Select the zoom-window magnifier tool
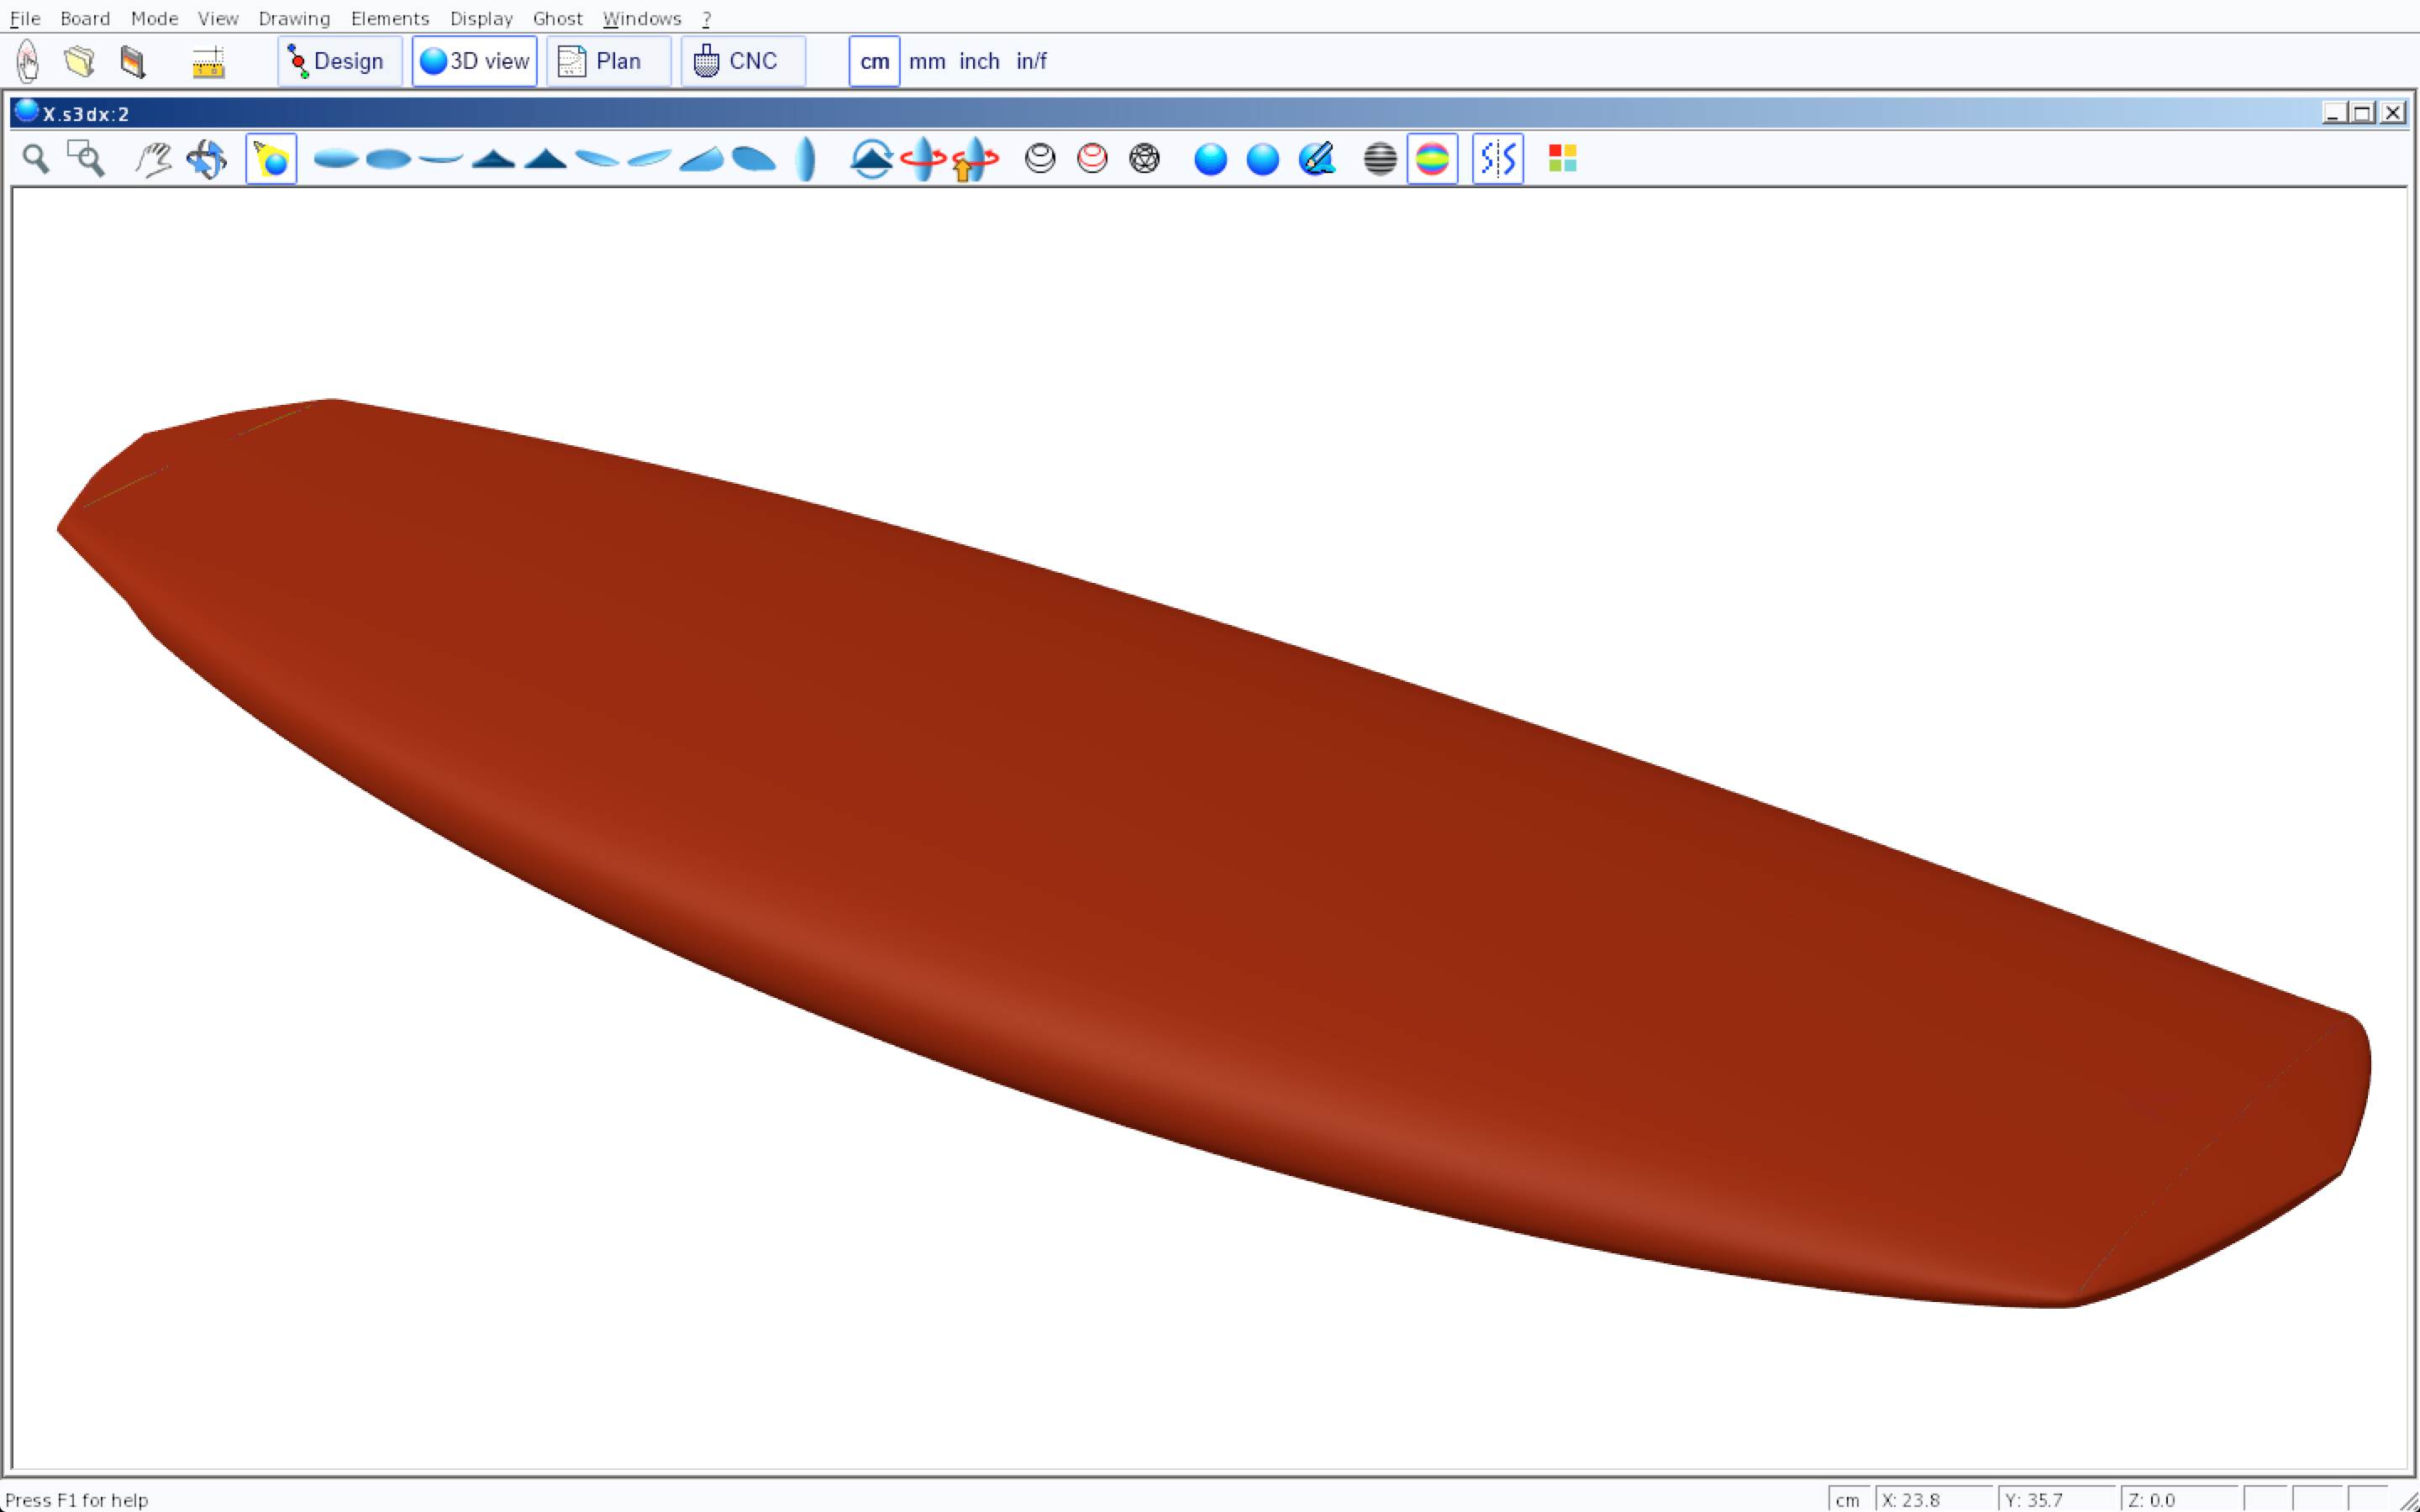Image resolution: width=2420 pixels, height=1512 pixels. click(86, 159)
